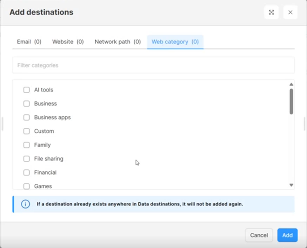
Task: Select the Games checkbox
Action: [x=27, y=186]
